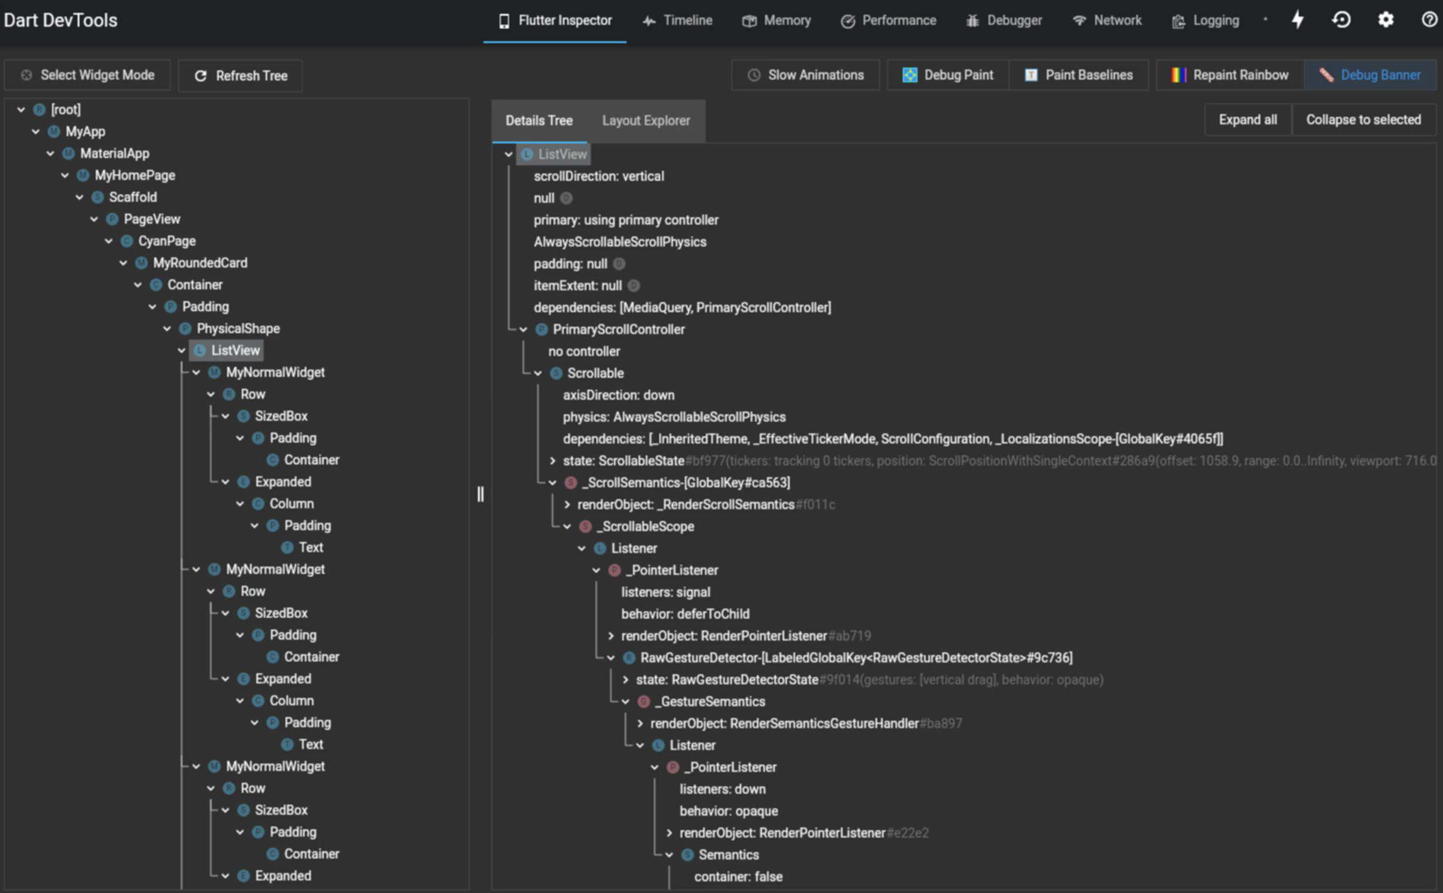Screen dimensions: 1443x893
Task: Collapse the PrimaryScrollController node
Action: [523, 329]
